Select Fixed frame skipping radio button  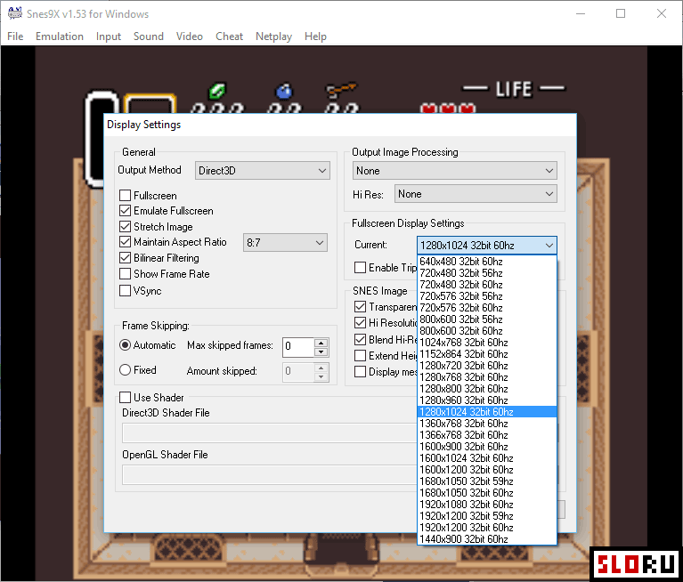tap(125, 370)
